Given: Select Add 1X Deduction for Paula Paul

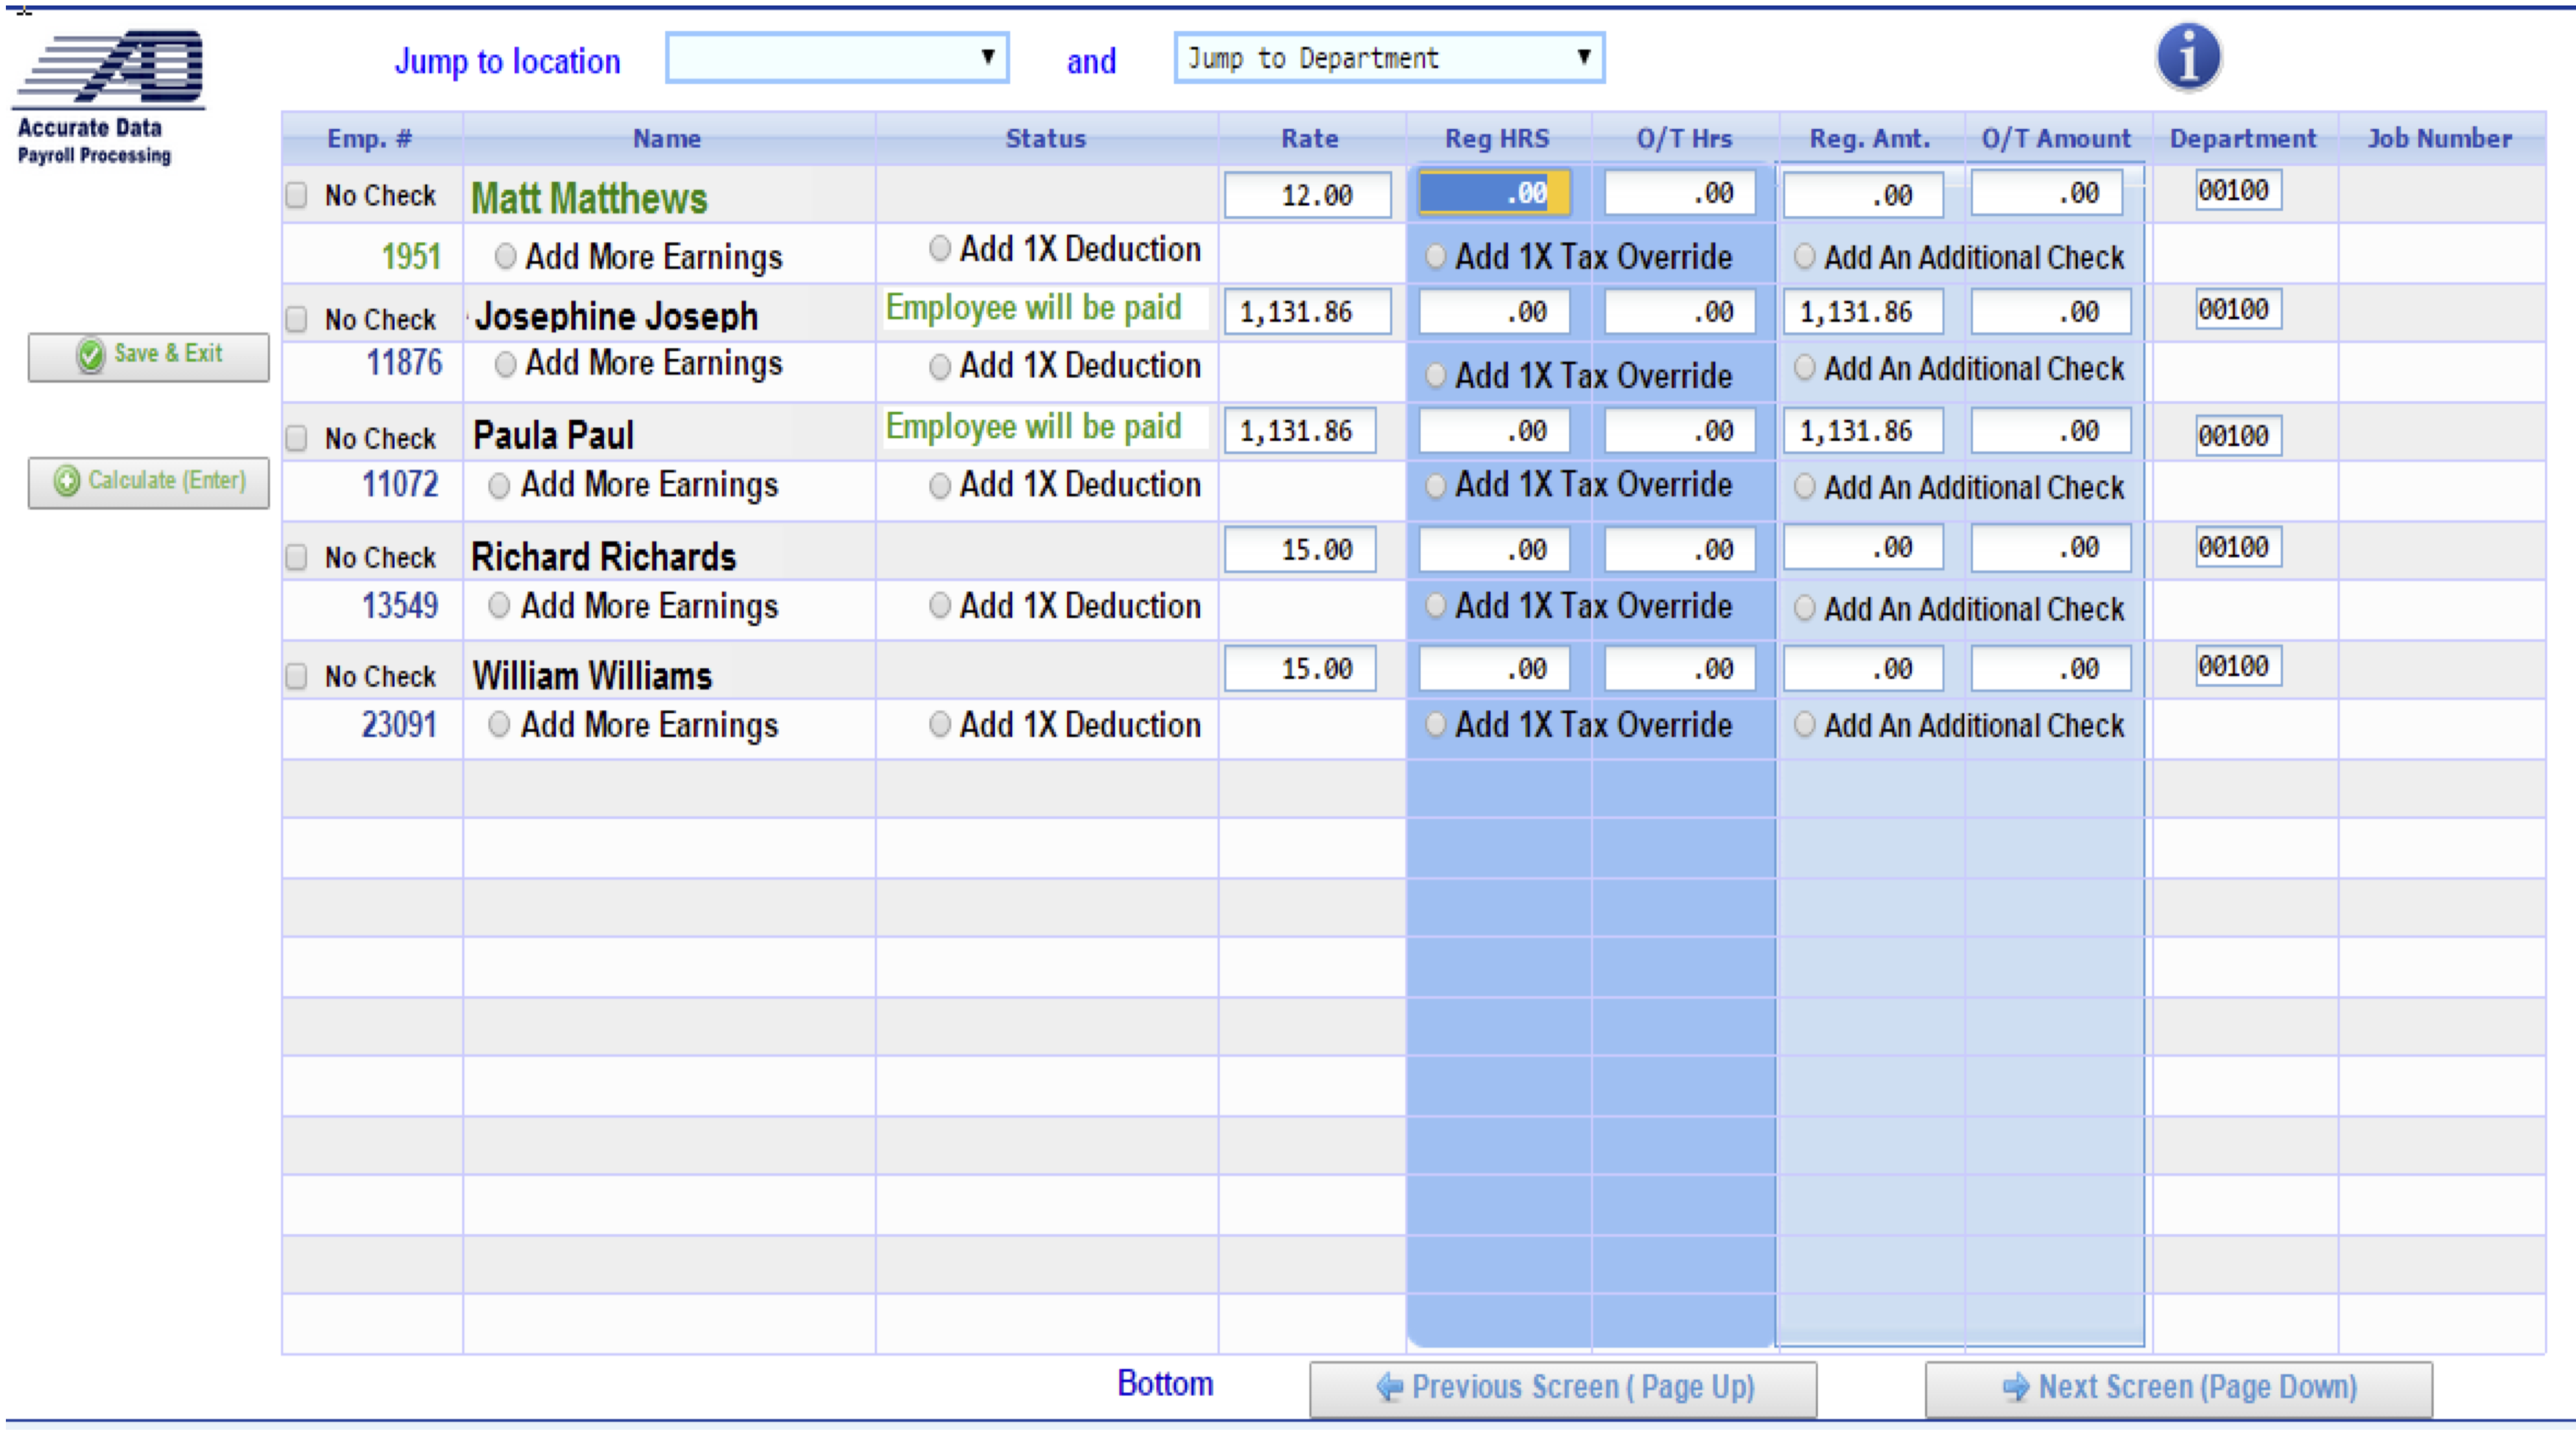Looking at the screenshot, I should (939, 486).
